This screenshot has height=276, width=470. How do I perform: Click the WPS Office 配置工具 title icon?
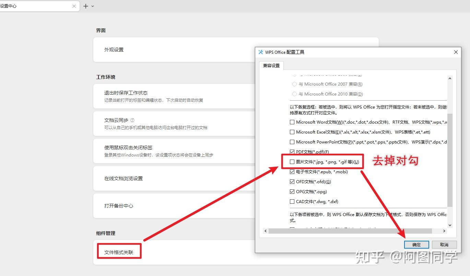click(261, 52)
